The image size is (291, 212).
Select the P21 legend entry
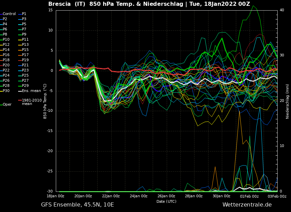coord(25,65)
